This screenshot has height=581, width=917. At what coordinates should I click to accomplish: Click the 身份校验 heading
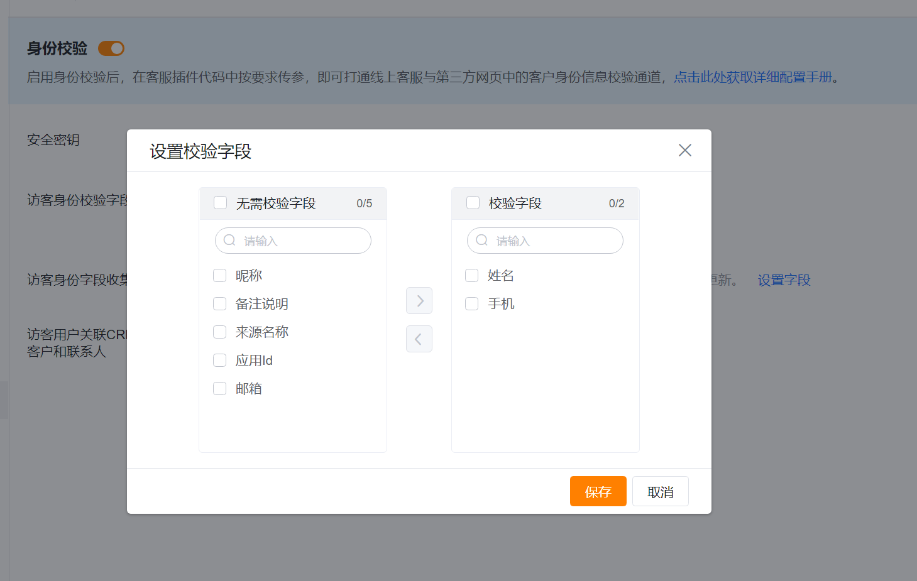tap(57, 48)
